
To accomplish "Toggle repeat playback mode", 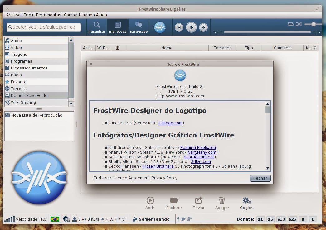I will pos(291,24).
